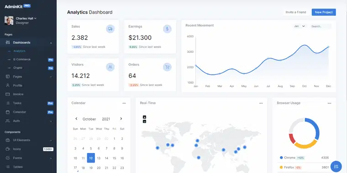Open the Charles Hall user dropdown
Screen dimensions: 347x173
(26, 18)
